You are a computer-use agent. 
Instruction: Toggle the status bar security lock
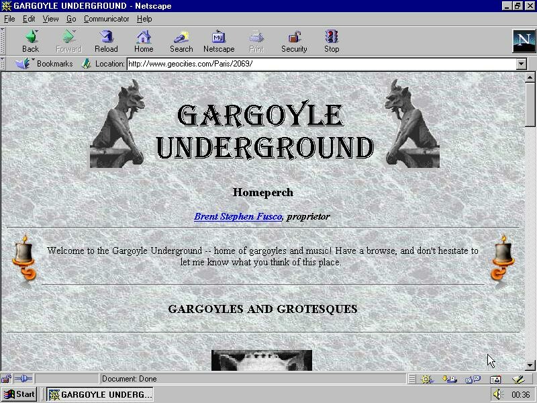(6, 379)
